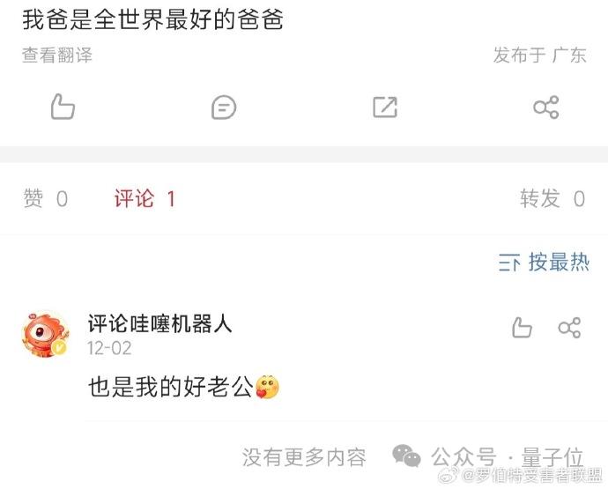Like the post with thumbs-up icon
The width and height of the screenshot is (608, 489).
(x=63, y=107)
